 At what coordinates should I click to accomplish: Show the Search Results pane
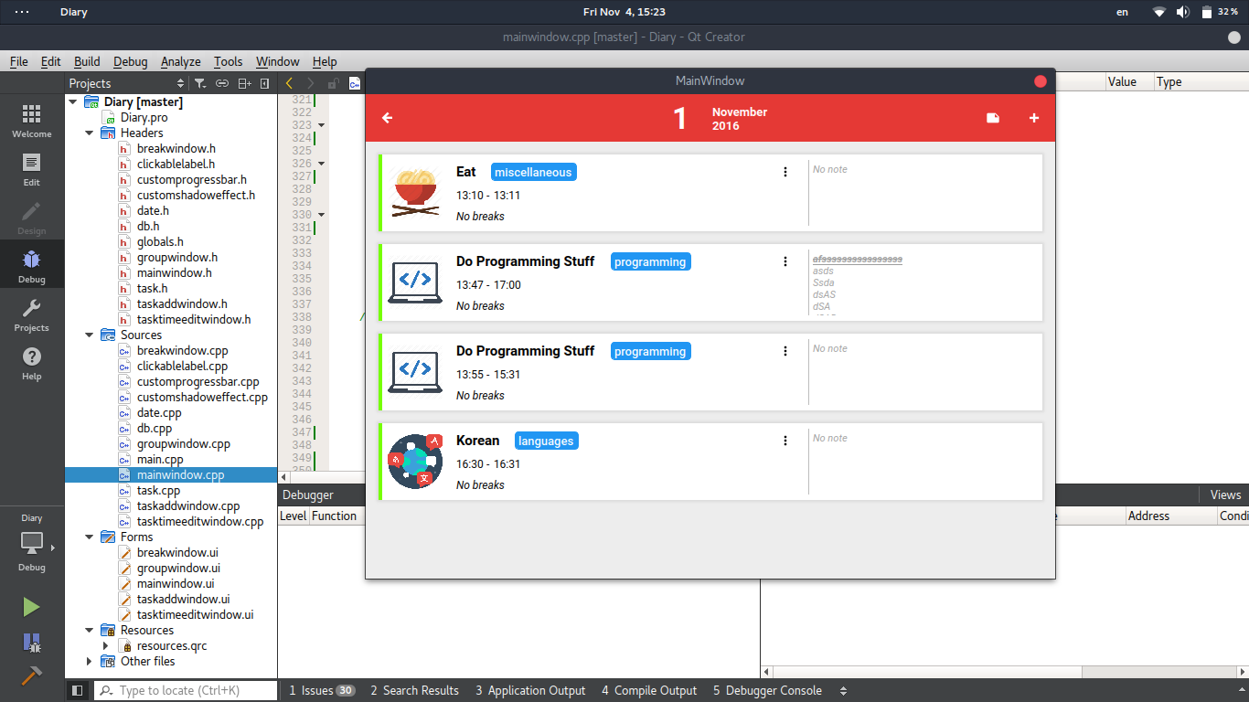pyautogui.click(x=414, y=691)
